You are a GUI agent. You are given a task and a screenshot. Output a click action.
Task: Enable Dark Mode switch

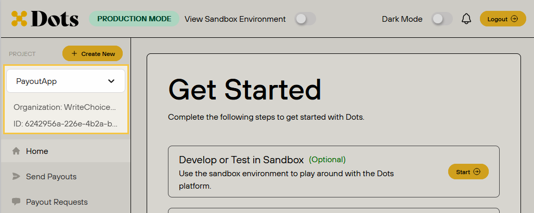(442, 19)
